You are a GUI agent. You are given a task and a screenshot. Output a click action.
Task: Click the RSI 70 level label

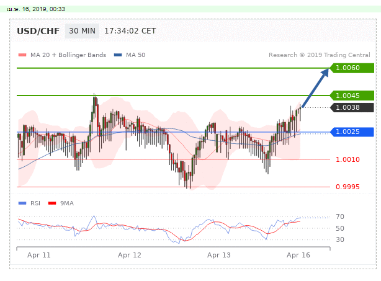click(340, 216)
